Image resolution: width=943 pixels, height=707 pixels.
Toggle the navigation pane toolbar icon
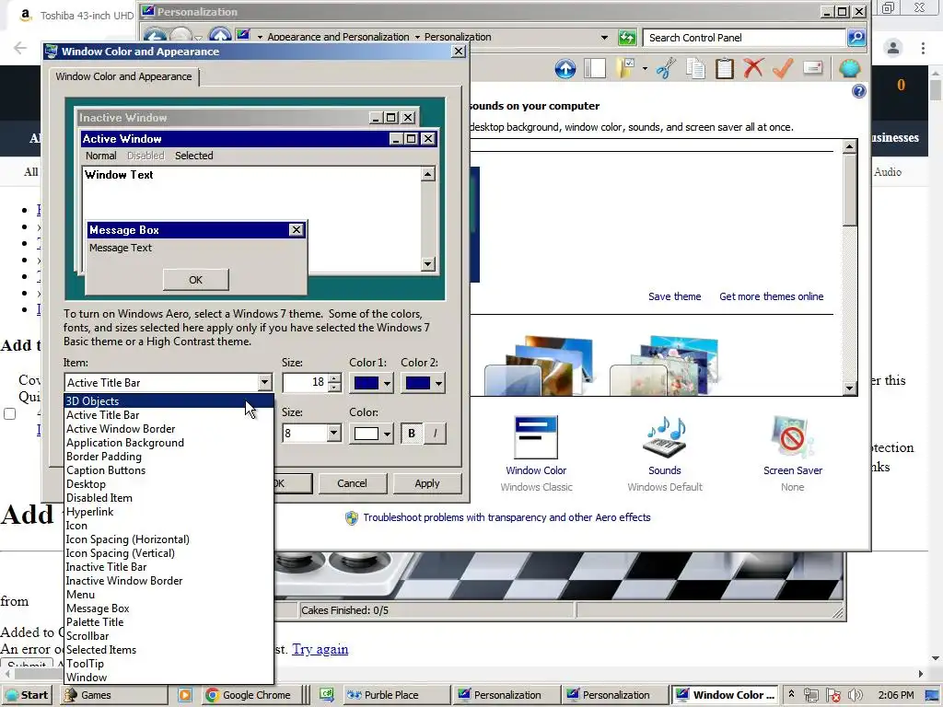[595, 68]
